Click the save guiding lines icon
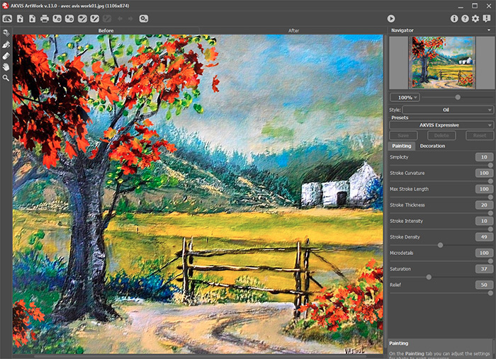The height and width of the screenshot is (359, 496). tap(94, 18)
